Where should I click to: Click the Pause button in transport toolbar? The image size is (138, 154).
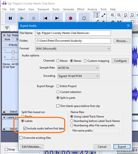coord(10,18)
